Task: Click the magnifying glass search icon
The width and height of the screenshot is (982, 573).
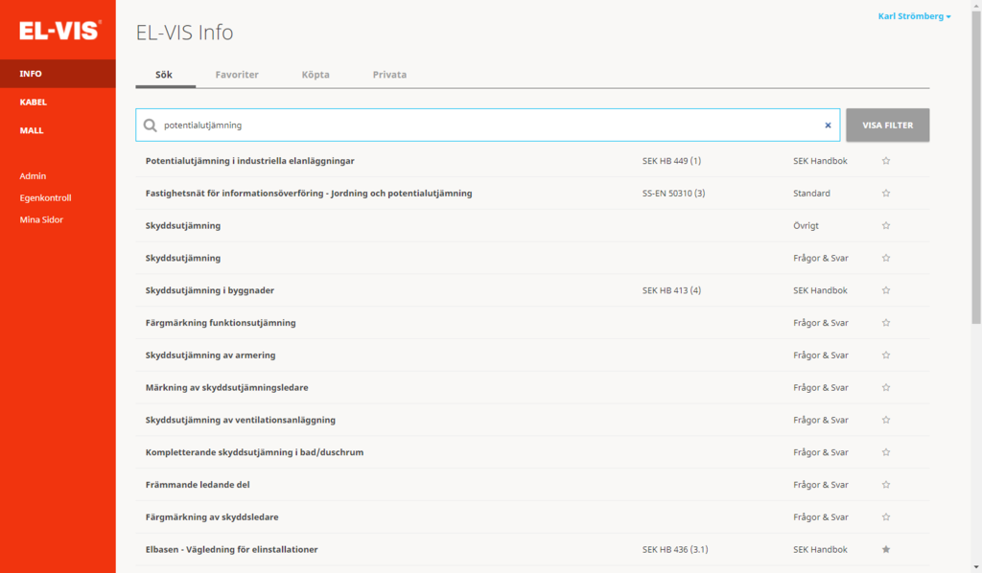Action: pyautogui.click(x=151, y=126)
